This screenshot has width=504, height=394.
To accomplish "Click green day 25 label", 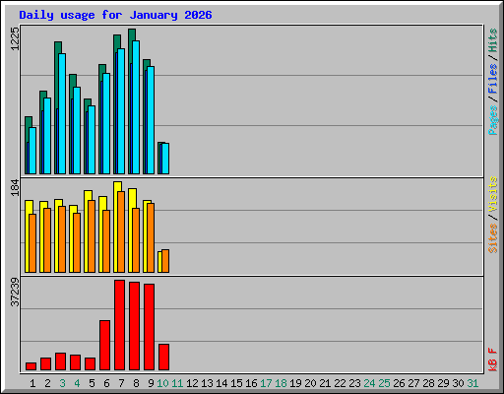I will point(384,383).
